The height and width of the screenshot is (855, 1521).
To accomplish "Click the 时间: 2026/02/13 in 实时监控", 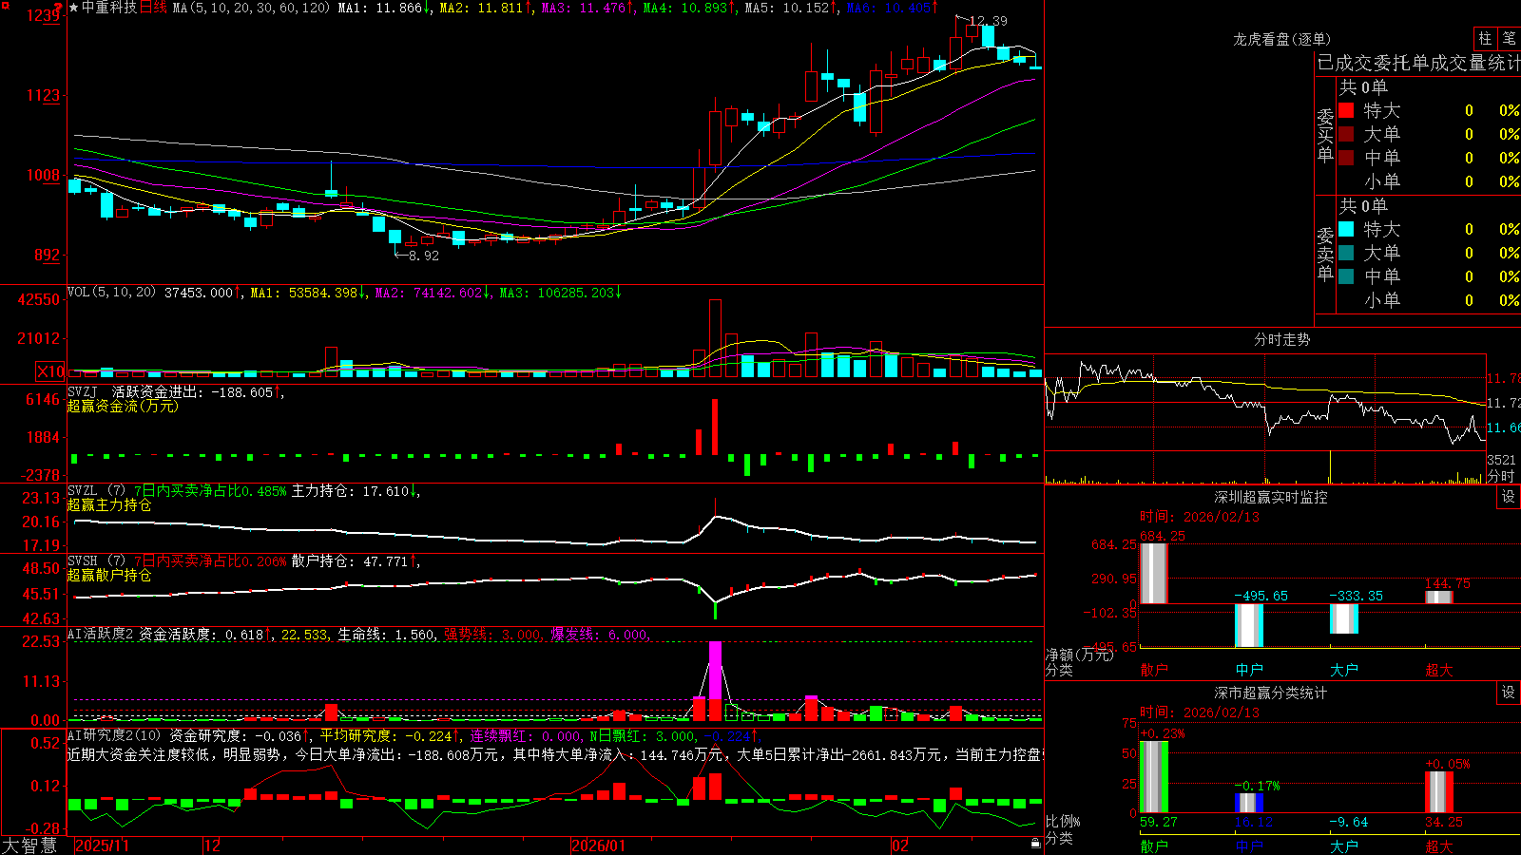I will 1200,517.
